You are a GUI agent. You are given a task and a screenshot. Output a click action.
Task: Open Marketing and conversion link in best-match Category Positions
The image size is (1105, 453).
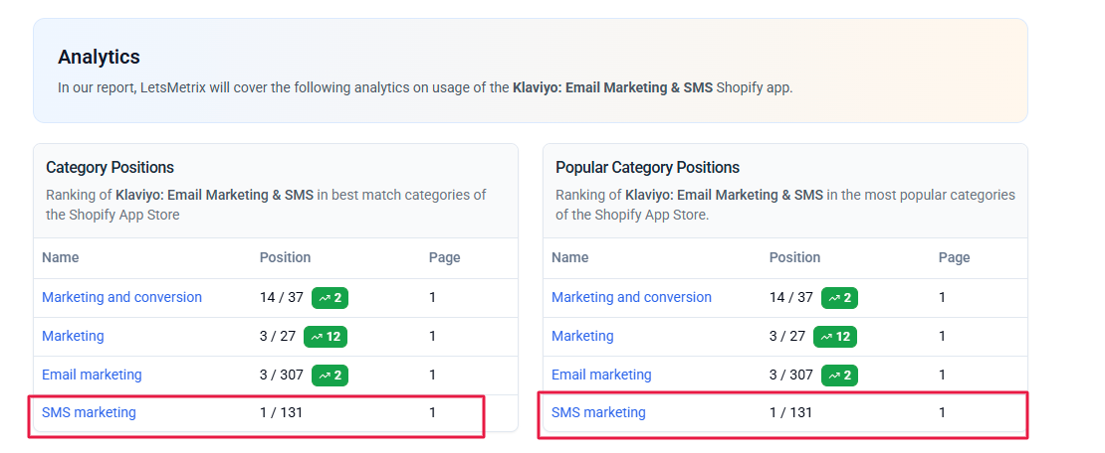[121, 297]
